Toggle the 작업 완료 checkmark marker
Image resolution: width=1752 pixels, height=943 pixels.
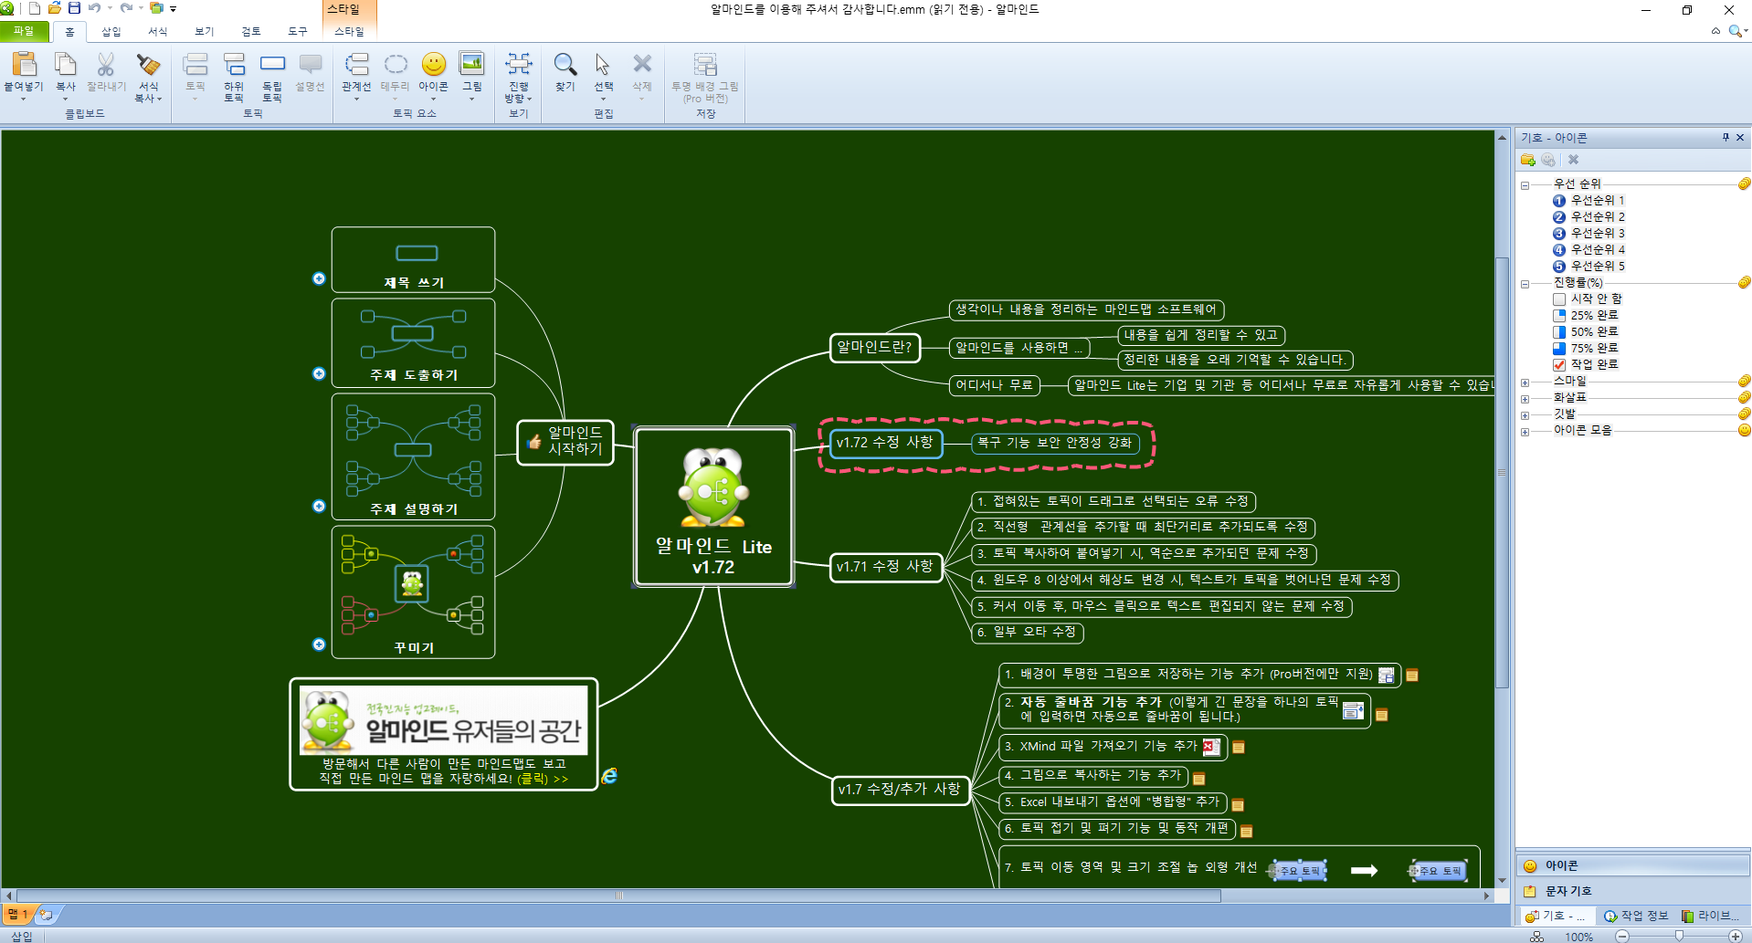point(1559,365)
